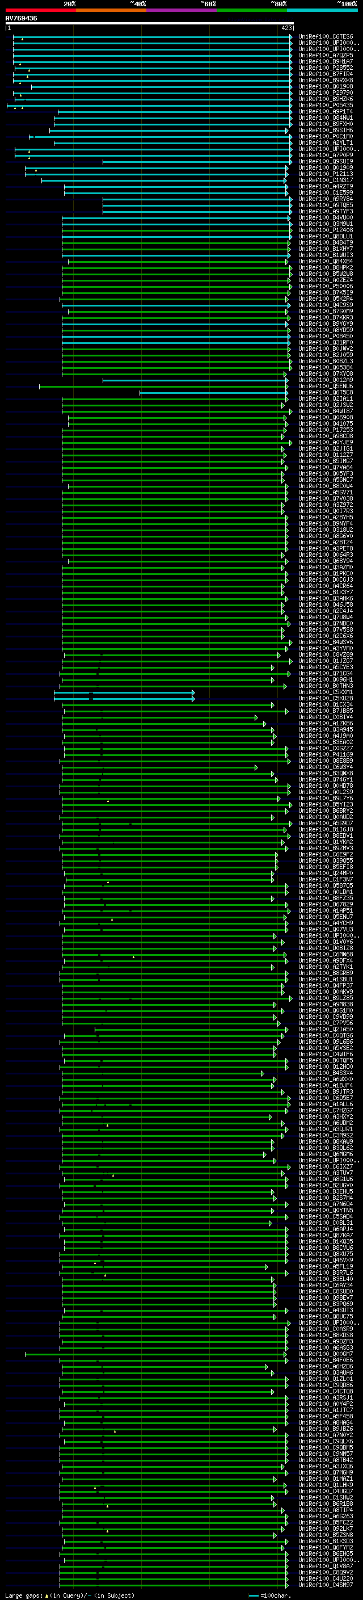This screenshot has width=363, height=1600.
Task: Click the purple ~60% identity legend segment
Action: 182,10
